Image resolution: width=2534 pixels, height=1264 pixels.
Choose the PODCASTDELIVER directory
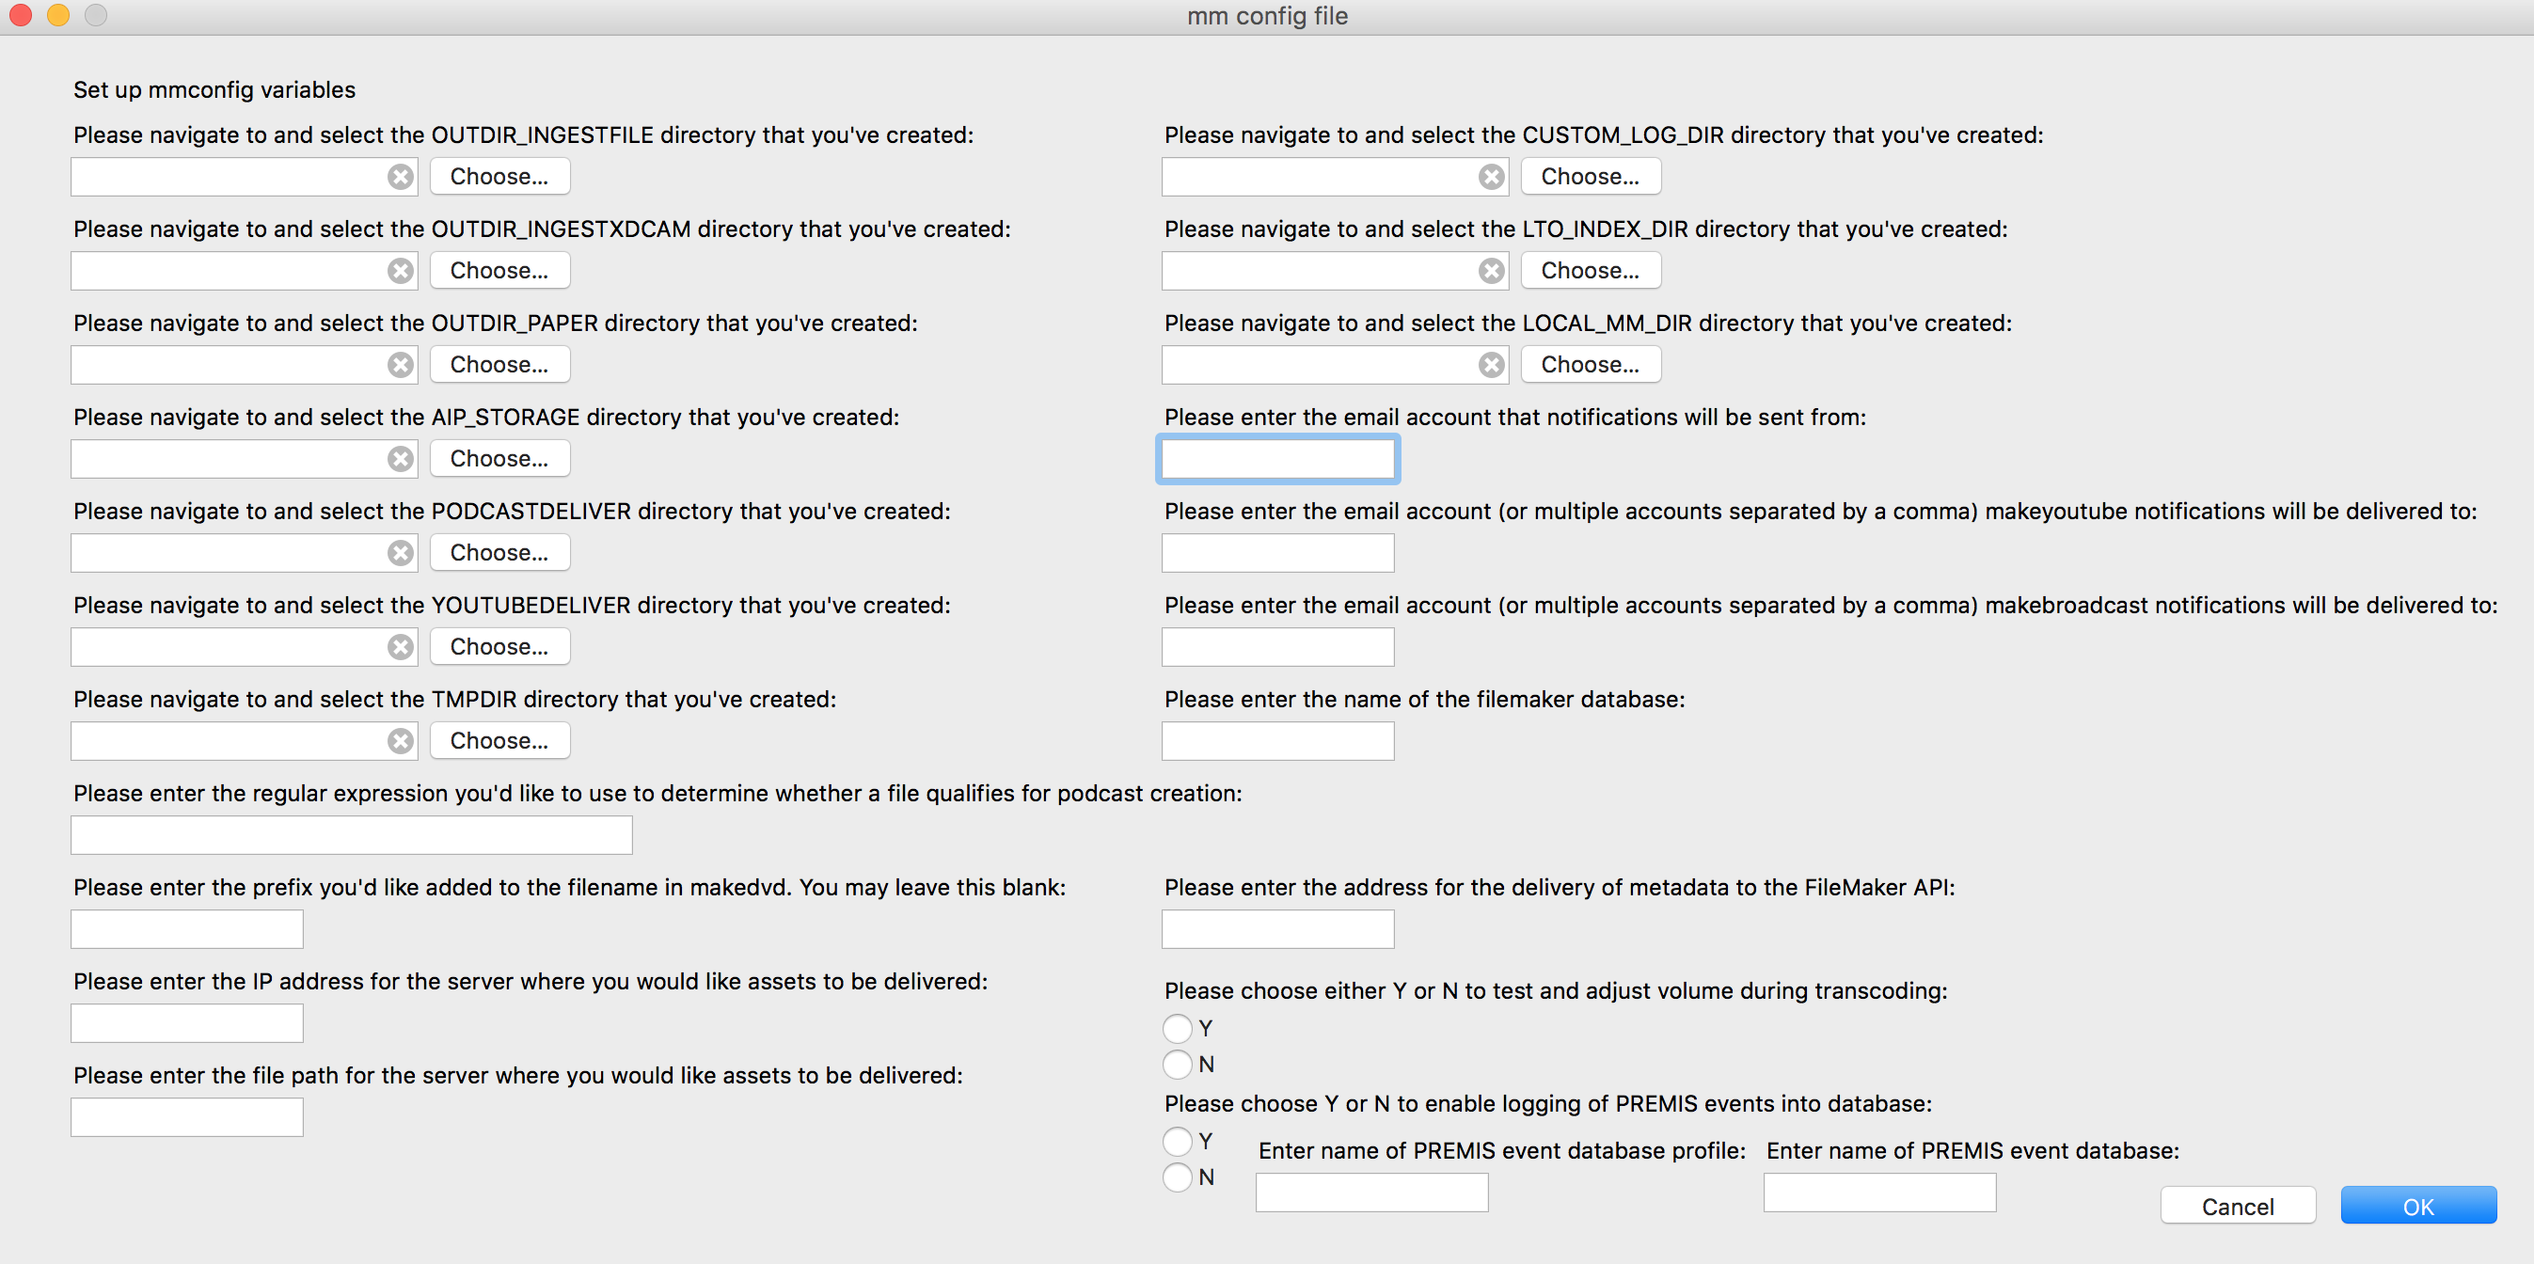(x=499, y=553)
